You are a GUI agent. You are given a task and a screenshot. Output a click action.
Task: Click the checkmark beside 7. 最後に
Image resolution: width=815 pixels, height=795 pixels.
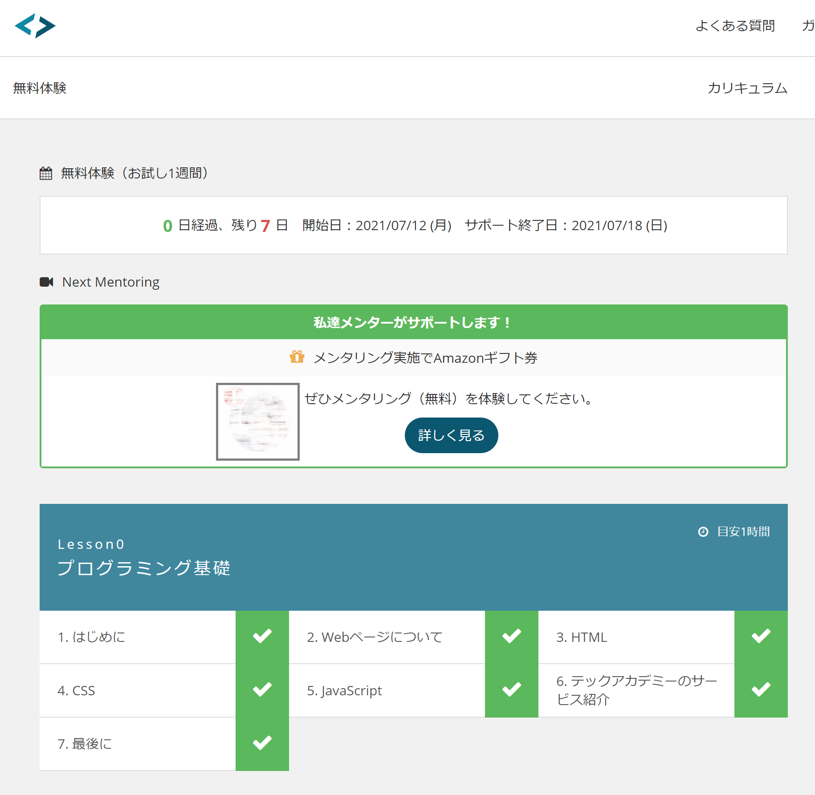262,743
